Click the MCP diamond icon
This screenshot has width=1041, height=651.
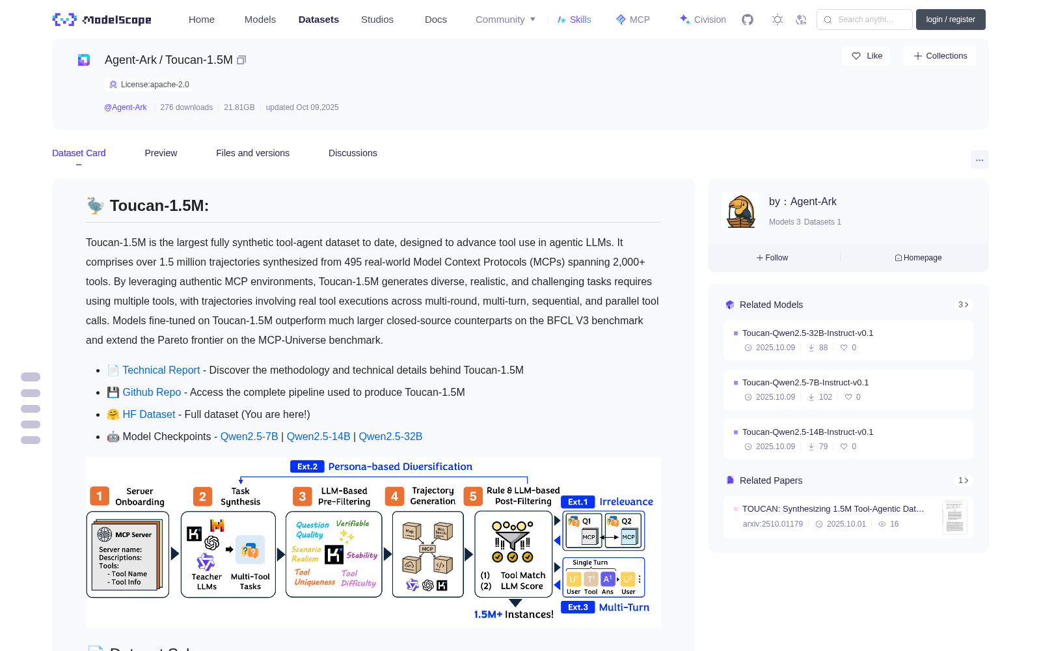coord(621,20)
